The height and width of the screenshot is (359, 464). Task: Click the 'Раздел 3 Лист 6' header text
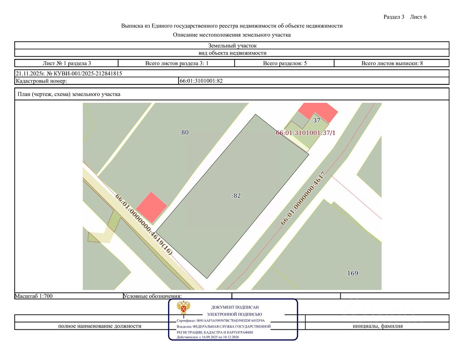pos(405,17)
